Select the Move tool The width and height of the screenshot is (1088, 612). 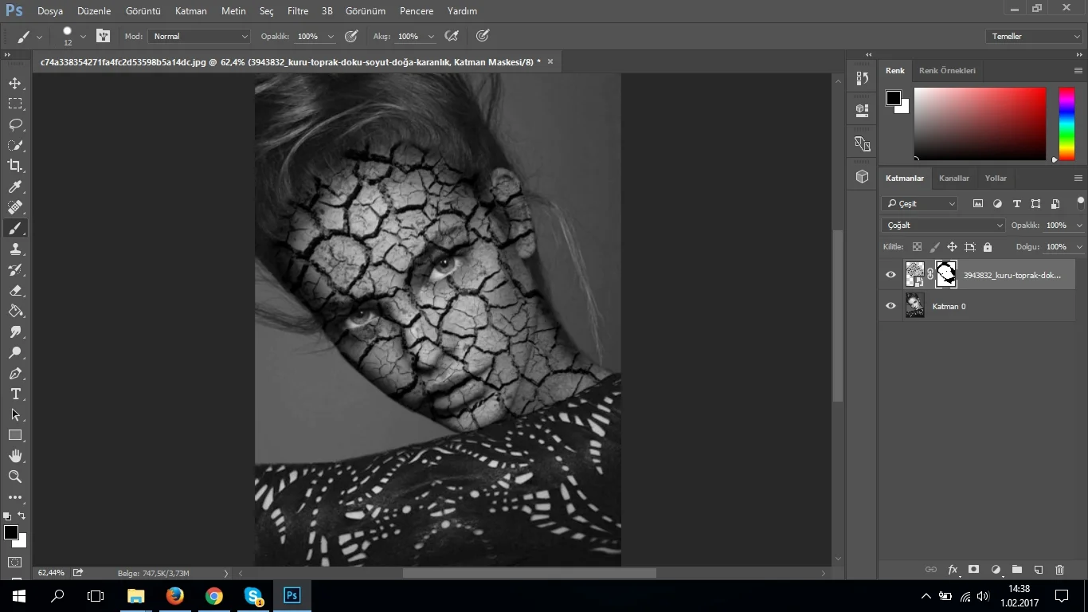[x=15, y=83]
